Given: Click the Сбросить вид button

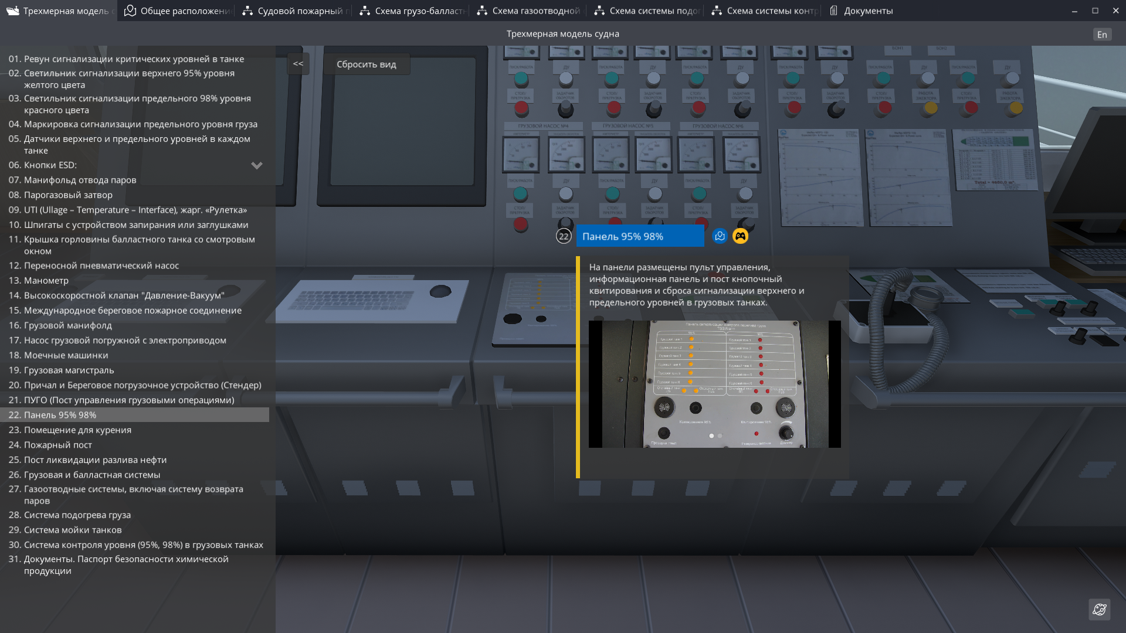Looking at the screenshot, I should [x=366, y=64].
